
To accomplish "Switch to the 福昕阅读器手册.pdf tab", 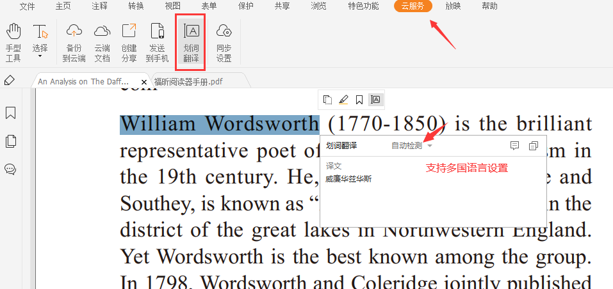I will tap(188, 82).
